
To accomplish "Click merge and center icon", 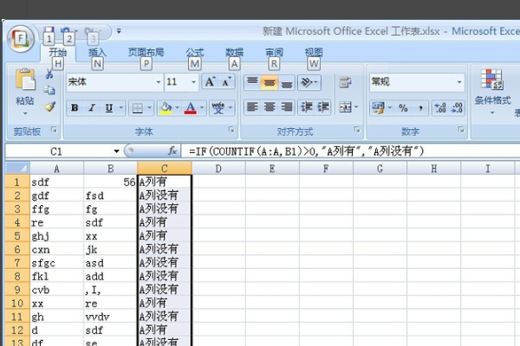I will 345,107.
